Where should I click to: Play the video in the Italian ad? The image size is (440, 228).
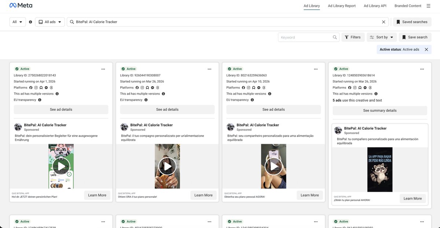[167, 167]
